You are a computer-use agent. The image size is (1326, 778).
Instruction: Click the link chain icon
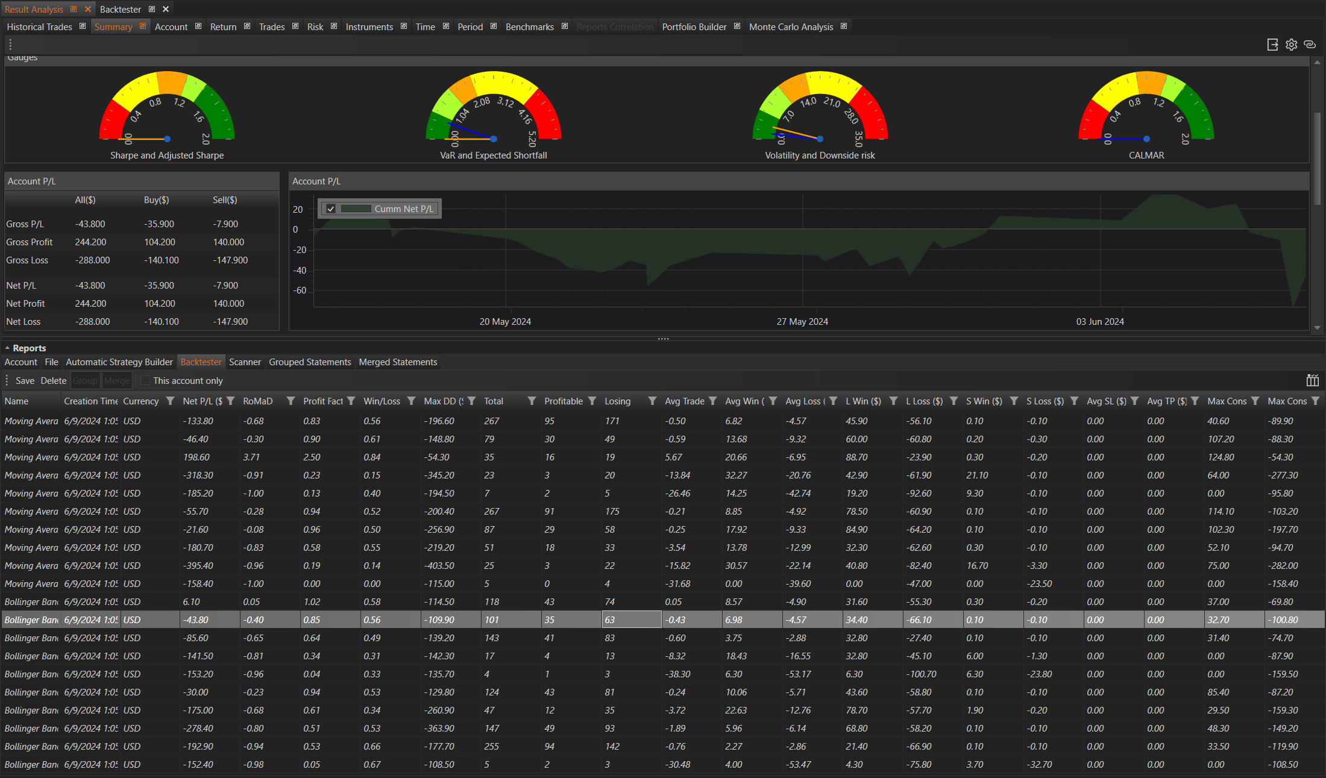pos(1310,45)
